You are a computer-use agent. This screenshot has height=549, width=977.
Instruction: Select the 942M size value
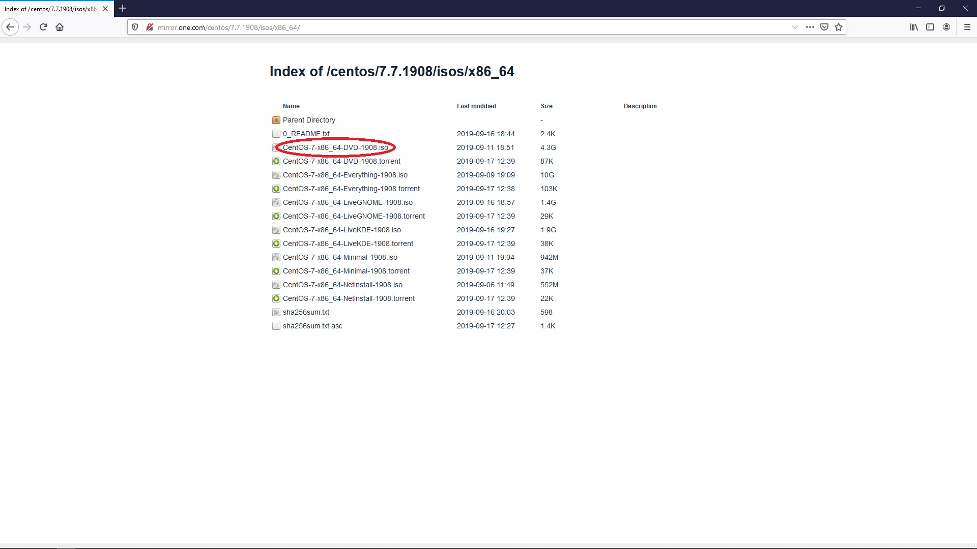point(549,257)
